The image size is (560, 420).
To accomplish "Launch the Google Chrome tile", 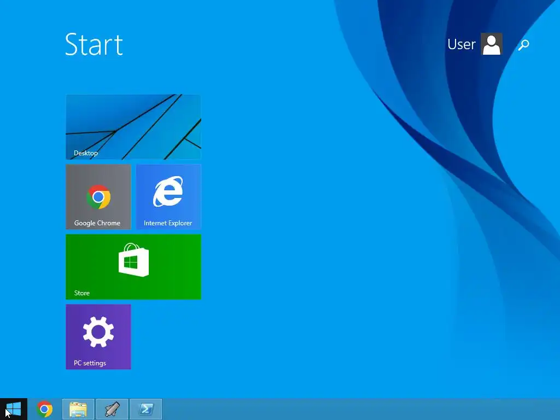I will click(x=98, y=197).
